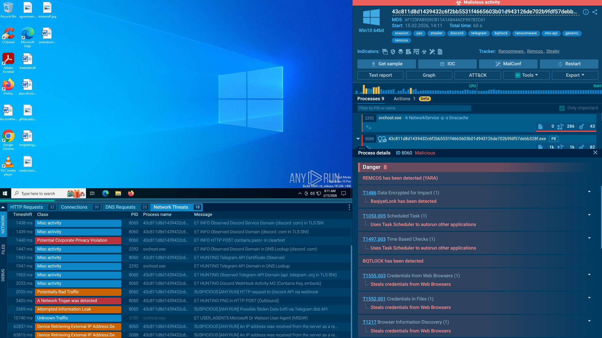Click the share analysis icon
Screen dimensions: 602x338
point(595,12)
